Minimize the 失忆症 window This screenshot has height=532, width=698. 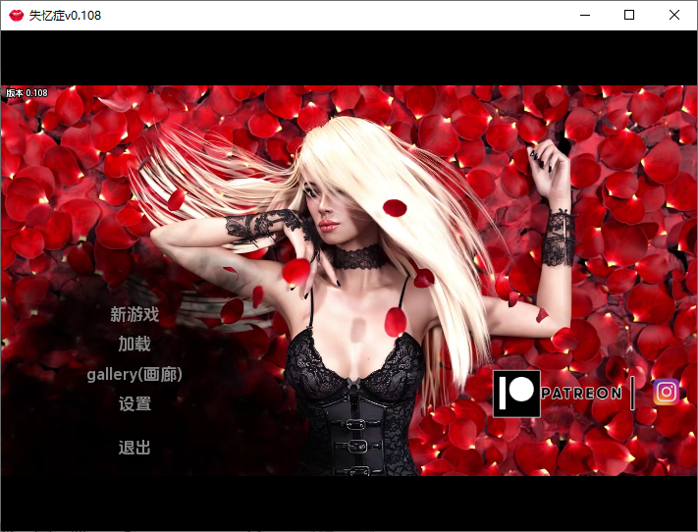[585, 15]
